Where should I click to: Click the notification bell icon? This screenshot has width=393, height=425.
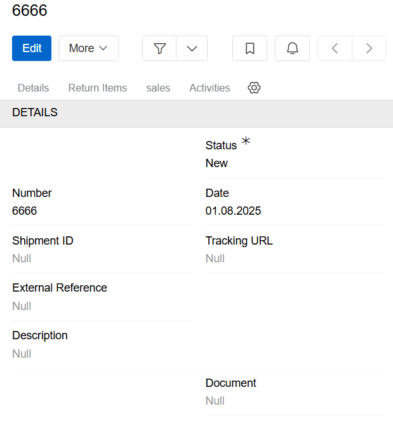(292, 48)
